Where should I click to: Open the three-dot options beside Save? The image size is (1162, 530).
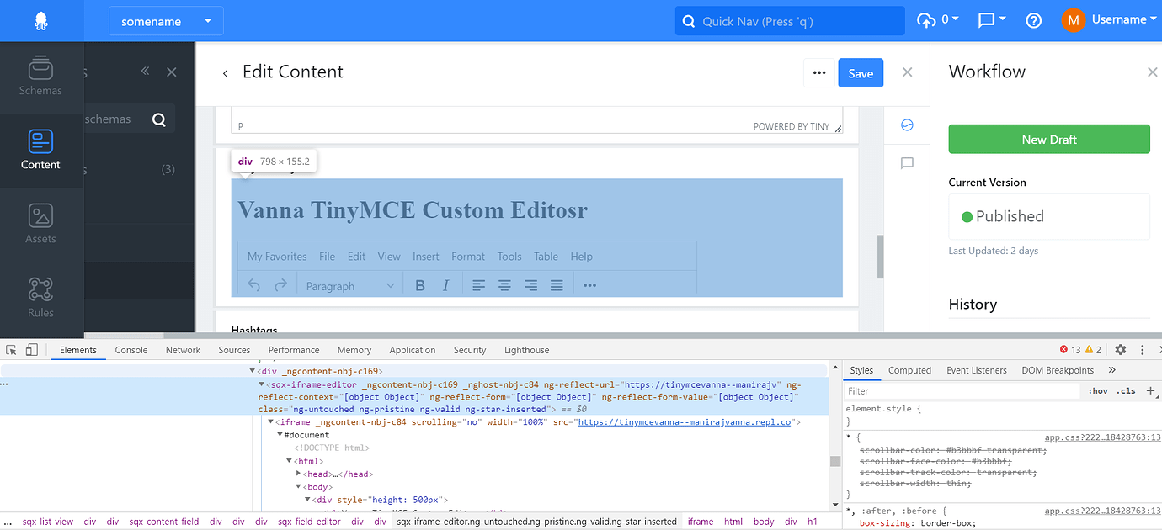coord(819,73)
